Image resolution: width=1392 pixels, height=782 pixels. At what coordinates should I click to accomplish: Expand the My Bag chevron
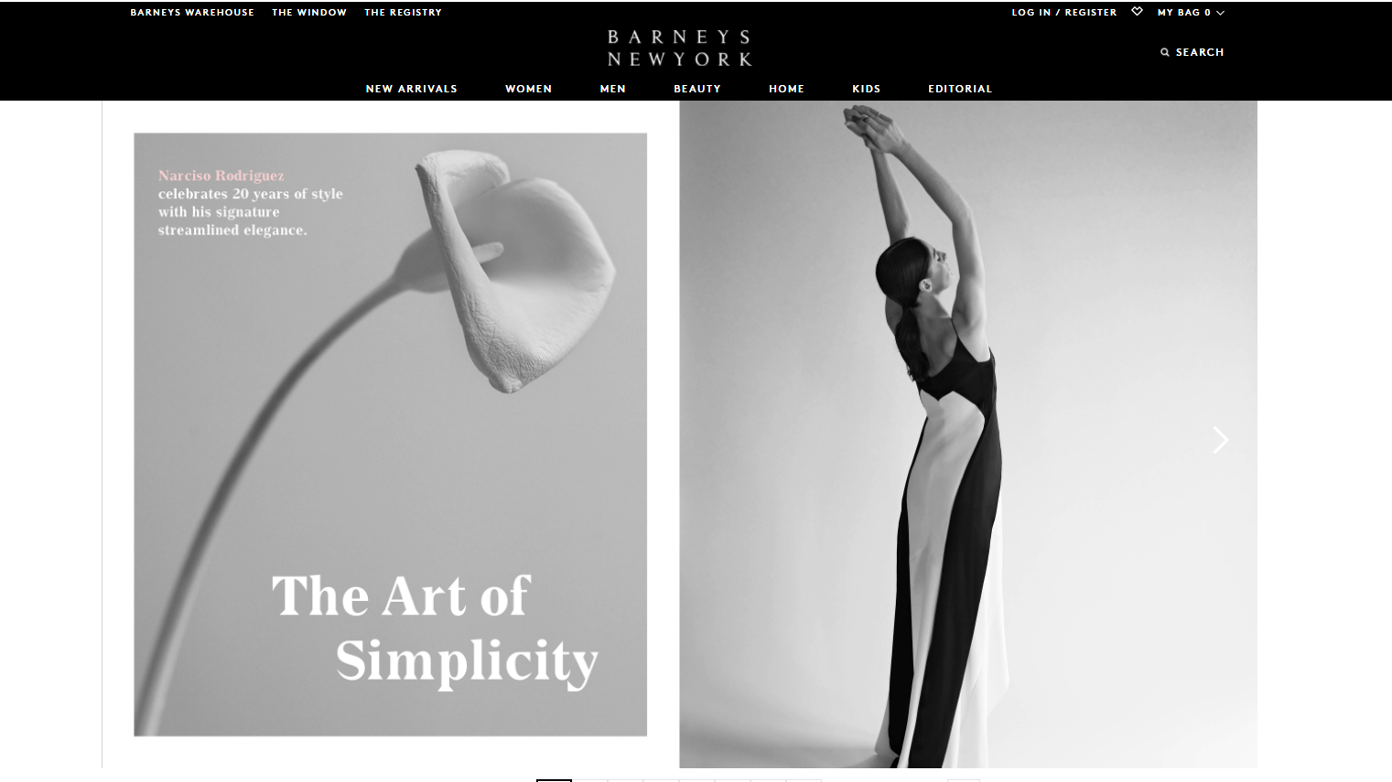1220,13
